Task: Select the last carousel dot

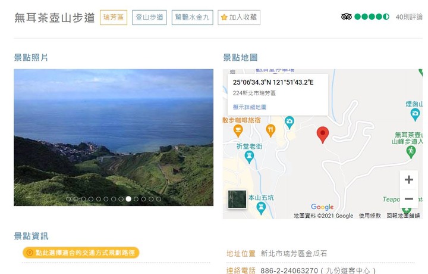Action: pyautogui.click(x=158, y=199)
